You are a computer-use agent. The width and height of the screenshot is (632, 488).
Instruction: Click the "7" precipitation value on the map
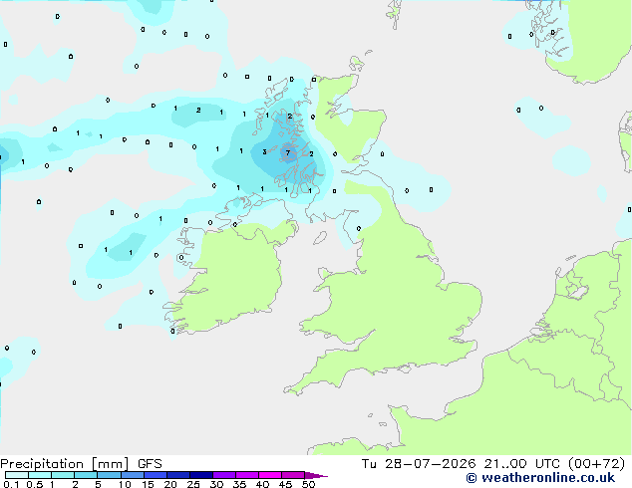[288, 152]
